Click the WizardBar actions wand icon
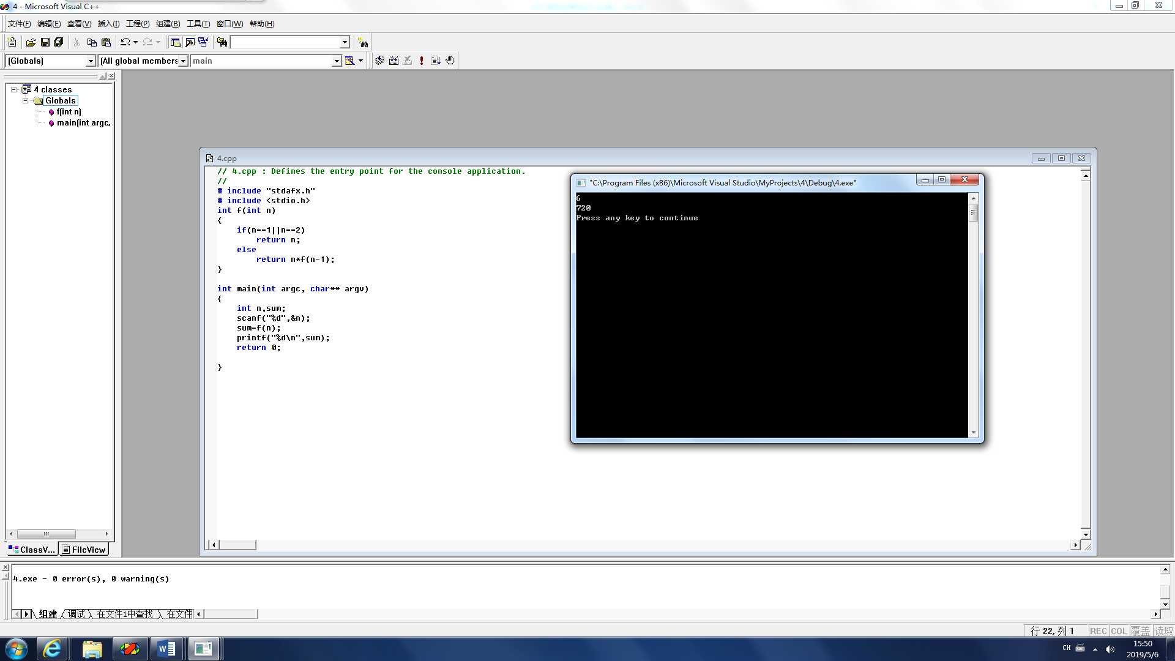The height and width of the screenshot is (661, 1175). point(349,61)
